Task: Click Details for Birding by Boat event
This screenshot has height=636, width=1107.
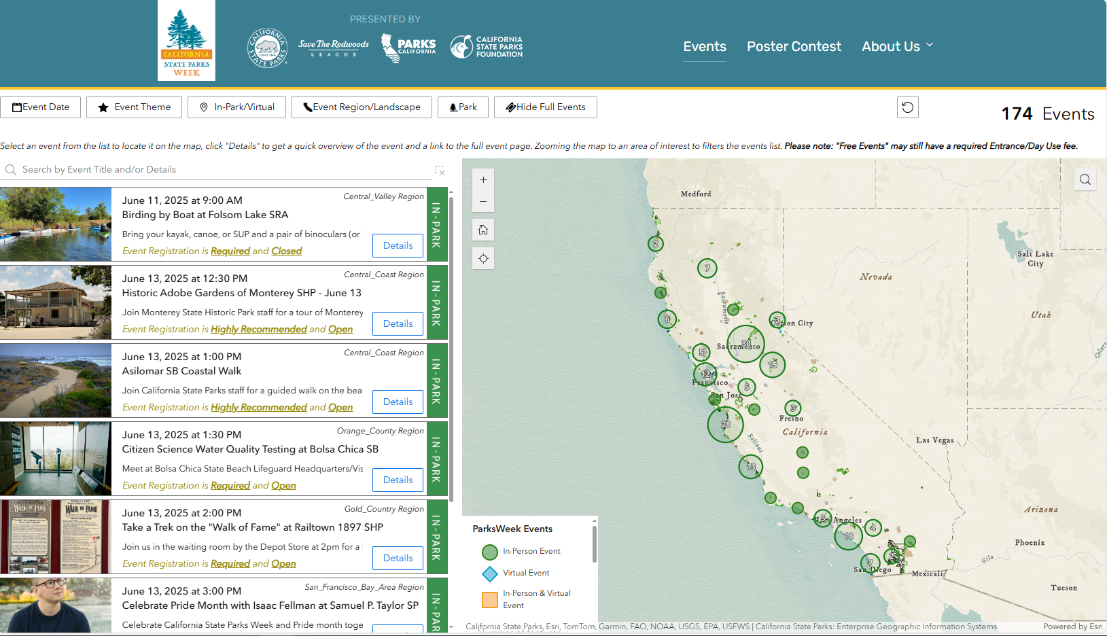Action: click(x=398, y=245)
